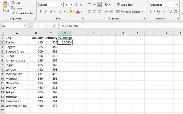Select the Washington DC cell

[x=17, y=106]
